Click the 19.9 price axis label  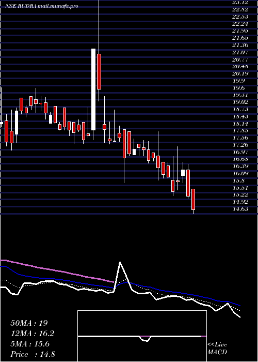coord(238,81)
